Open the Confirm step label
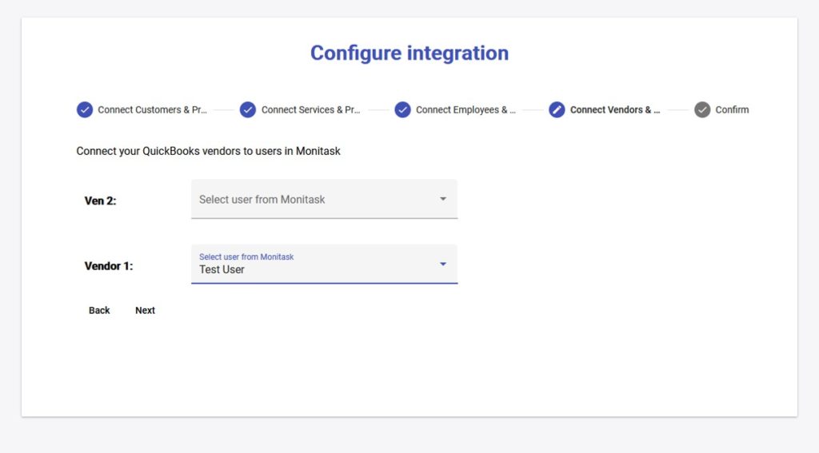Viewport: 819px width, 453px height. pos(732,110)
